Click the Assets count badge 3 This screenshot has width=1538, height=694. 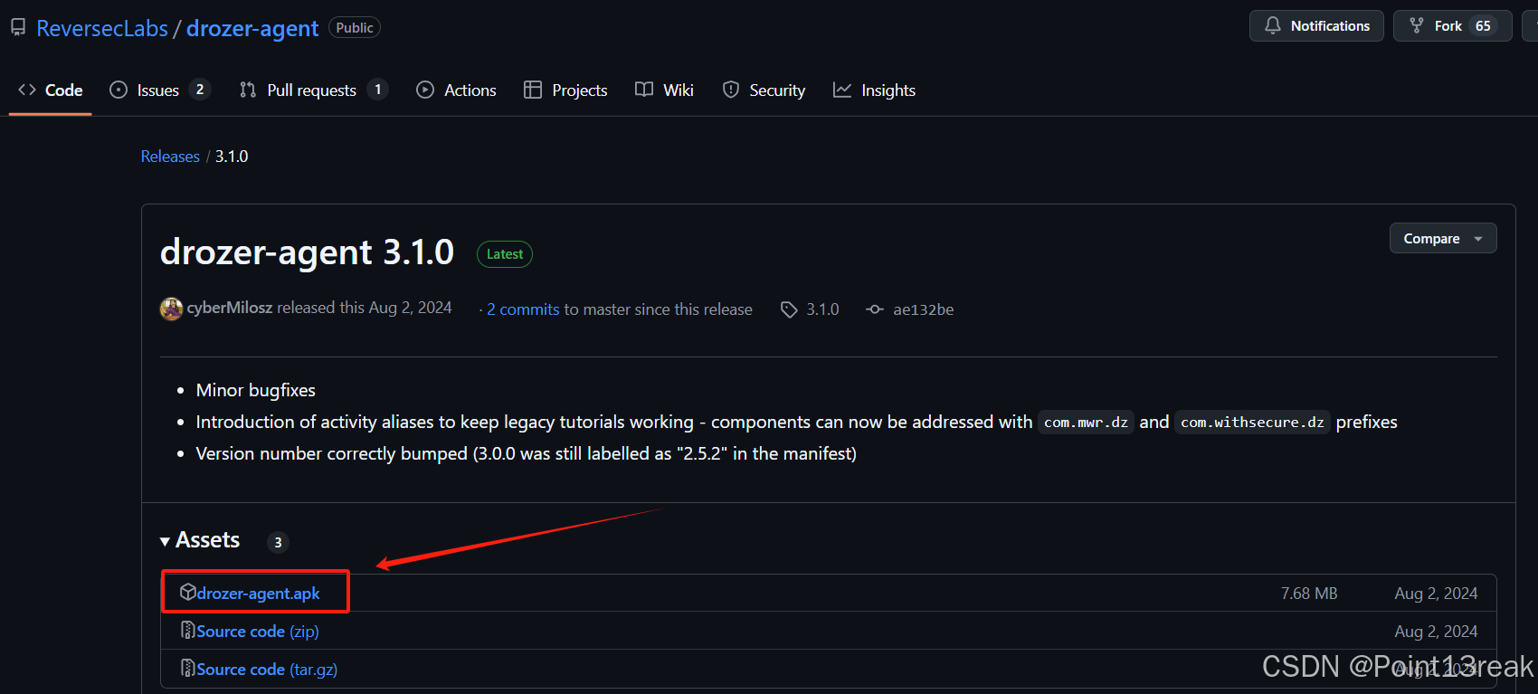[x=278, y=542]
